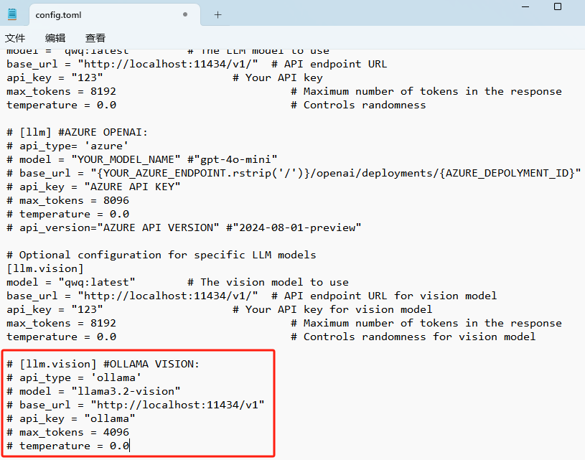Click the max_tokens = 4096 line
585x460 pixels.
click(67, 433)
